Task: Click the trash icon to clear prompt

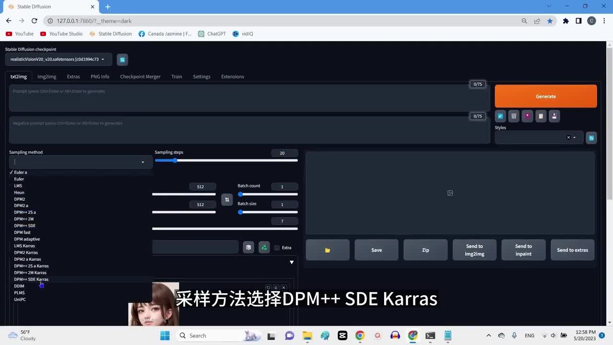Action: tap(514, 116)
